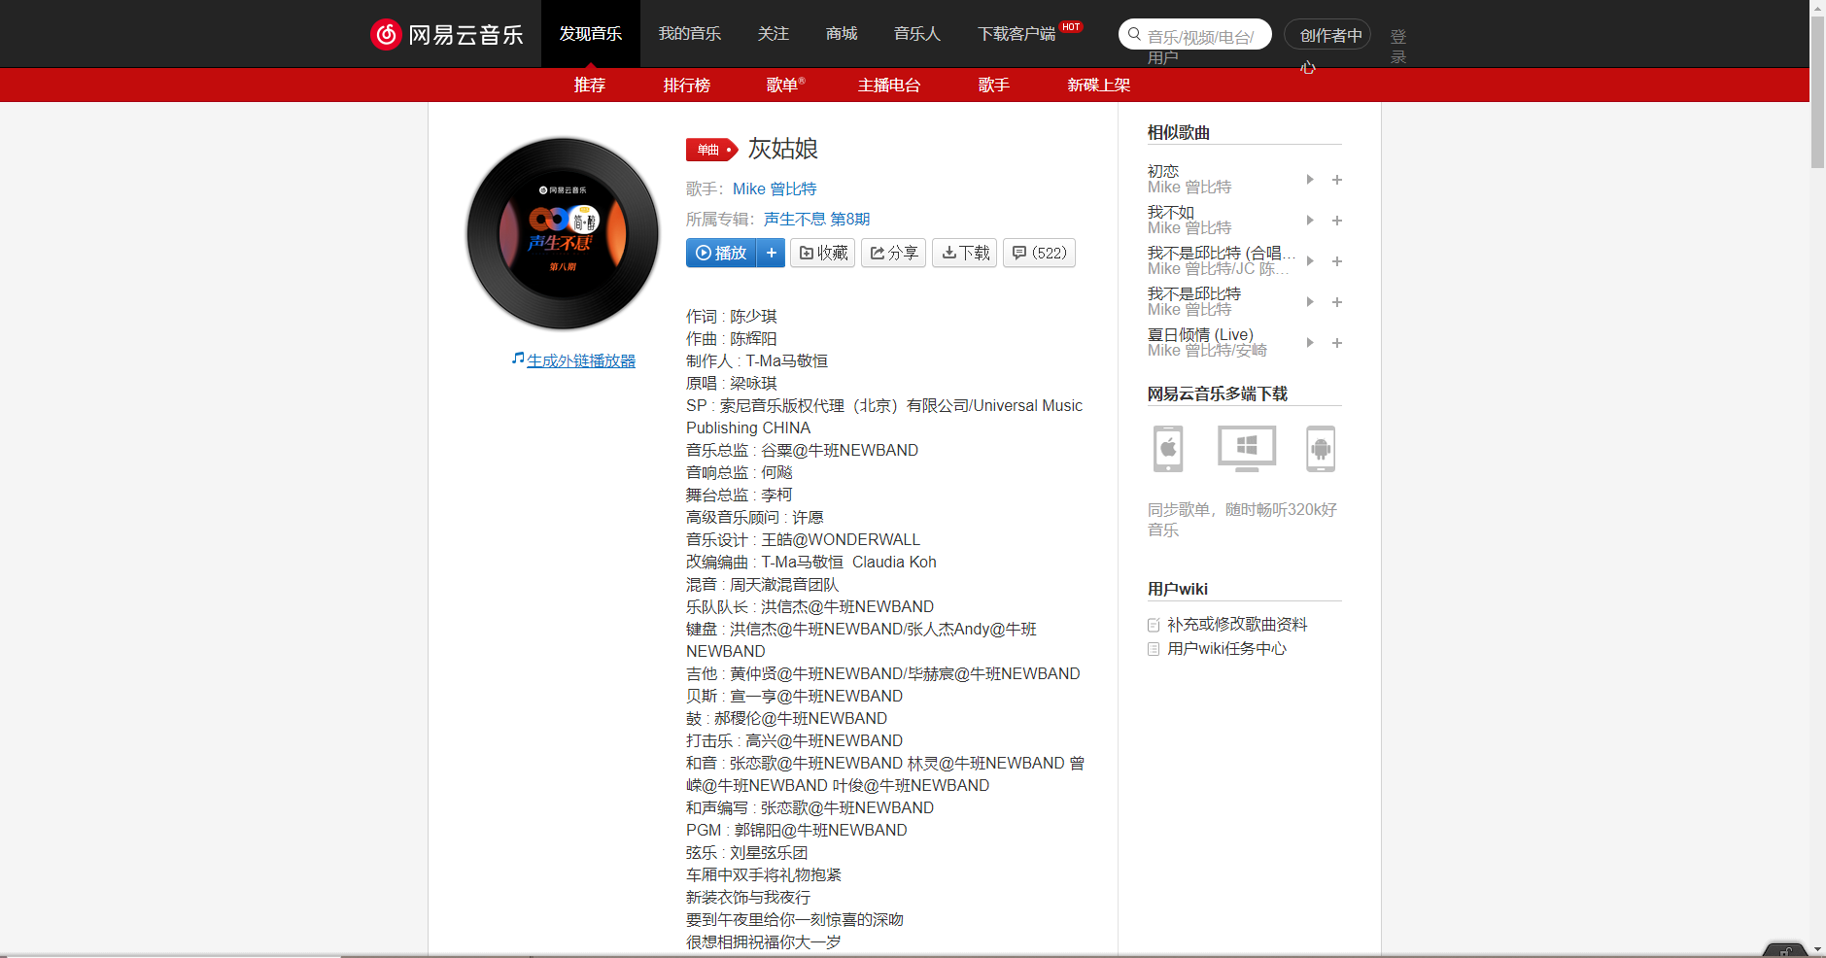1826x958 pixels.
Task: Click the Apple download icon under 网易云音乐多端下载
Action: click(x=1167, y=448)
